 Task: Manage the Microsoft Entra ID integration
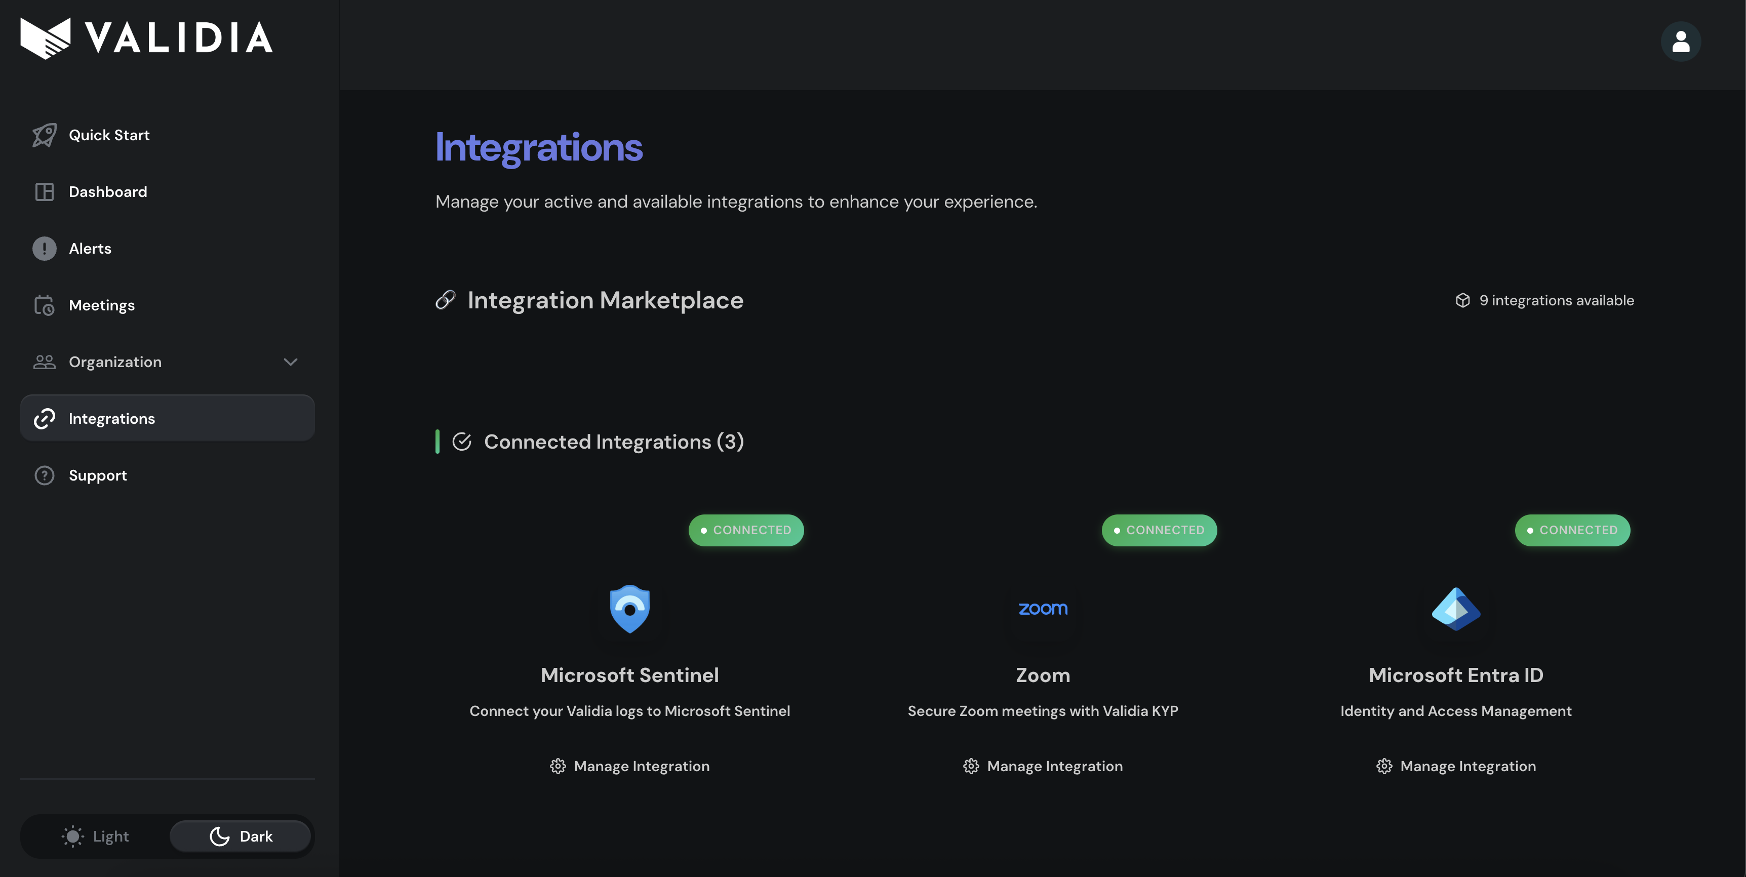click(x=1455, y=766)
